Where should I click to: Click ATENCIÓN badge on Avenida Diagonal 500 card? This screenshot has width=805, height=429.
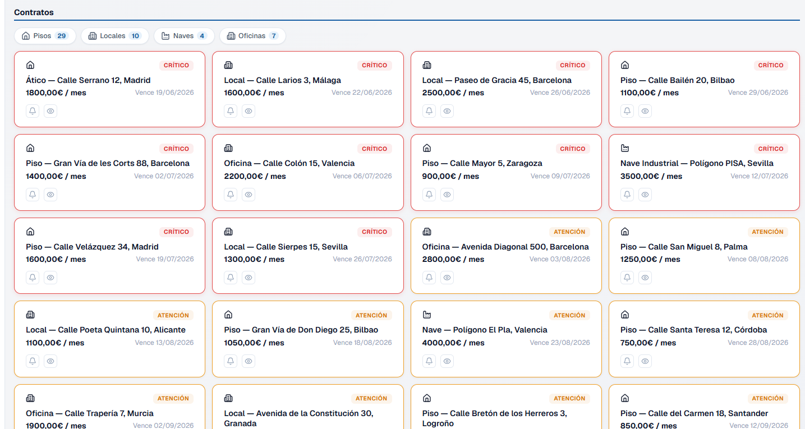click(x=569, y=232)
